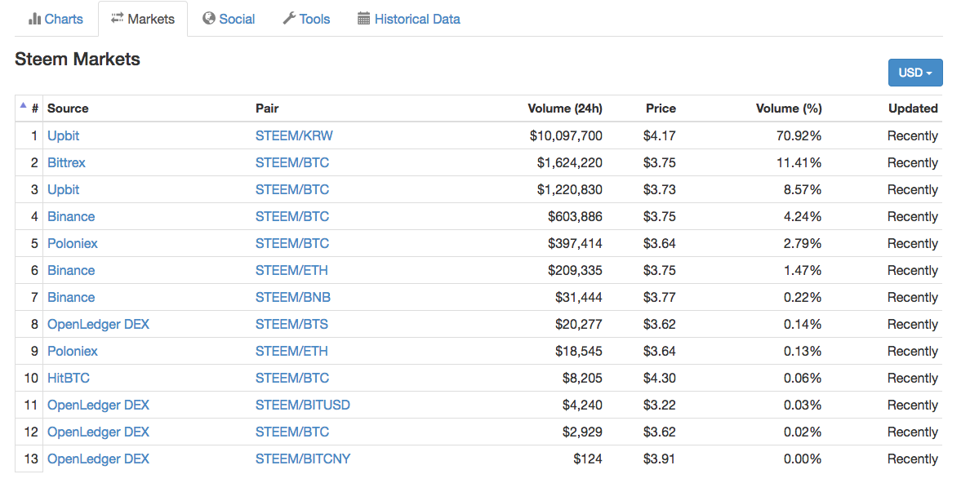This screenshot has height=483, width=970.
Task: Sort table by Source column header
Action: pyautogui.click(x=68, y=109)
